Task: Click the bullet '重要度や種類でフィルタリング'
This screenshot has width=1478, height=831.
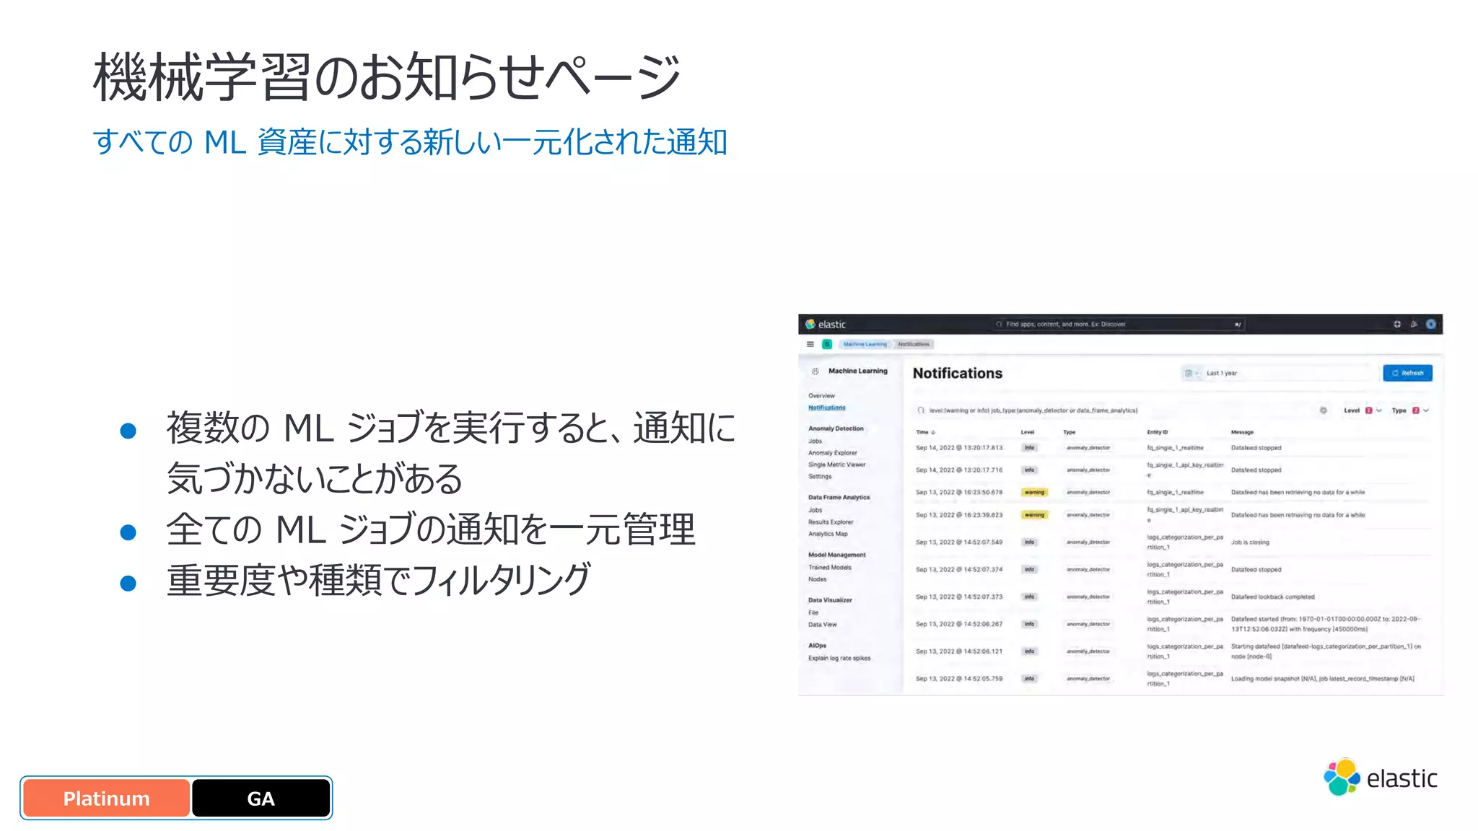Action: (x=378, y=580)
